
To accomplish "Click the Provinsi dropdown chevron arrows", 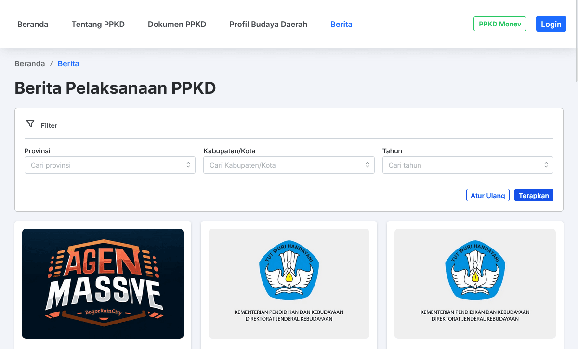I will (188, 165).
